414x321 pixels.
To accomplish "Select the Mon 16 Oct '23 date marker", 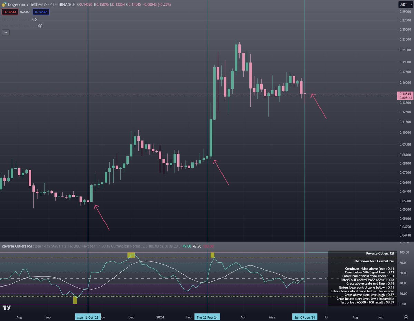I will (88, 317).
